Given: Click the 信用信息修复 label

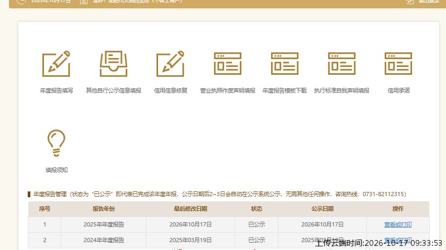Looking at the screenshot, I should [x=171, y=90].
